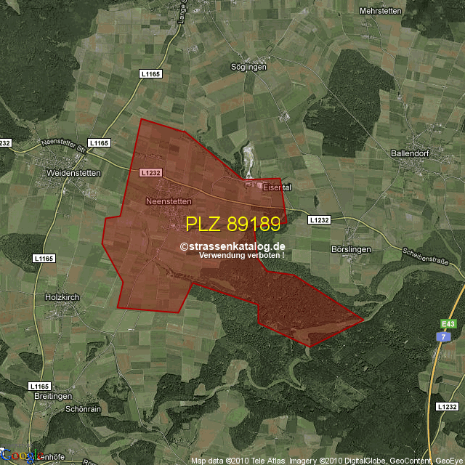
Task: Click the L1165 shield above Holzkirch
Action: [x=44, y=258]
